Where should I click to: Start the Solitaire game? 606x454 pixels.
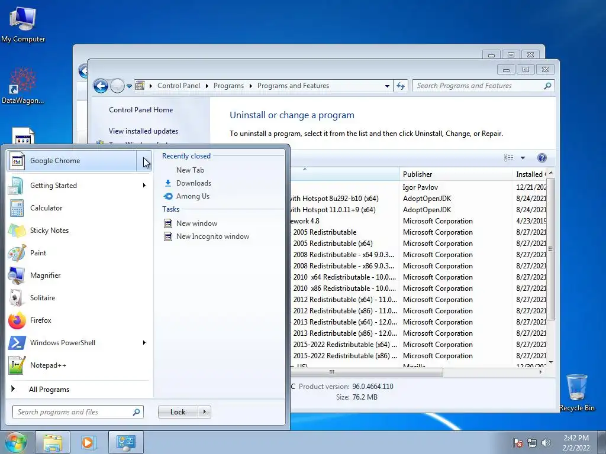(79, 298)
